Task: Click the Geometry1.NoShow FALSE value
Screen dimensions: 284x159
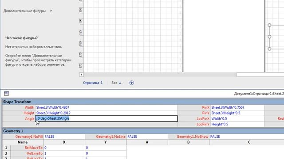Action: click(x=247, y=136)
